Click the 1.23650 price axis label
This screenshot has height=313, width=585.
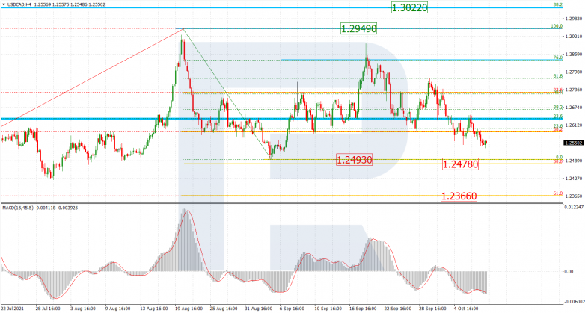coord(574,196)
